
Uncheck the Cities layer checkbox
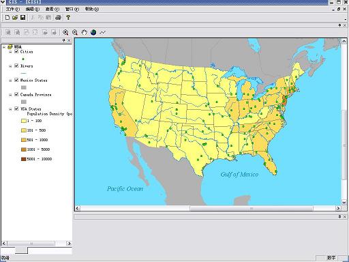point(16,52)
